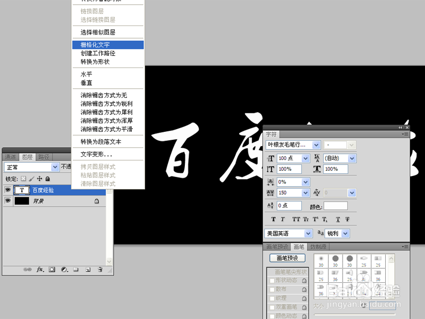Viewport: 425px width, 319px height.
Task: Open the Brush panel options menu
Action: (405, 247)
